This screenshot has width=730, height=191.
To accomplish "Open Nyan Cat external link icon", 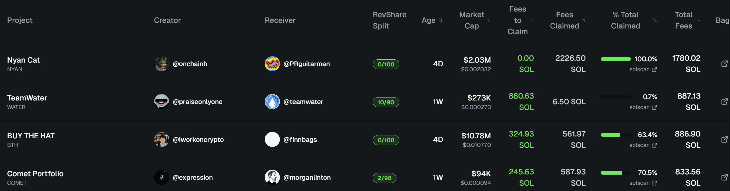I will (x=724, y=64).
